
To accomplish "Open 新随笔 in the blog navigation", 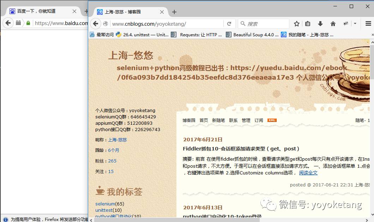I will click(218, 120).
